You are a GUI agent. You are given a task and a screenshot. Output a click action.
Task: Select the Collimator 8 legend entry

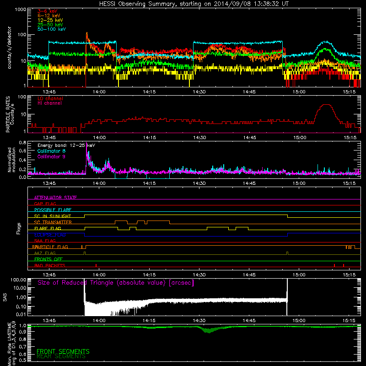click(x=51, y=151)
